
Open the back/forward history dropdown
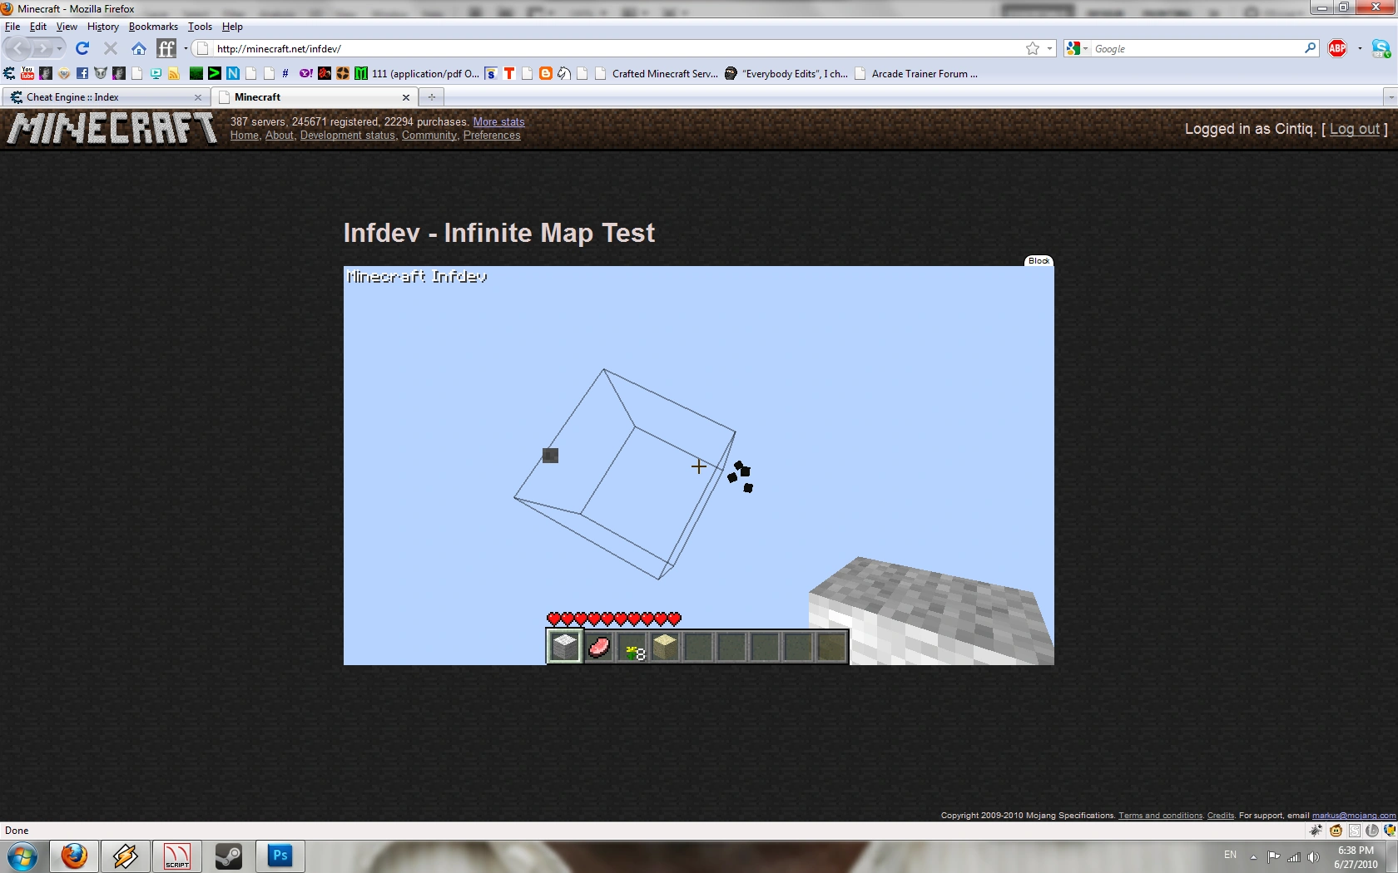tap(59, 48)
